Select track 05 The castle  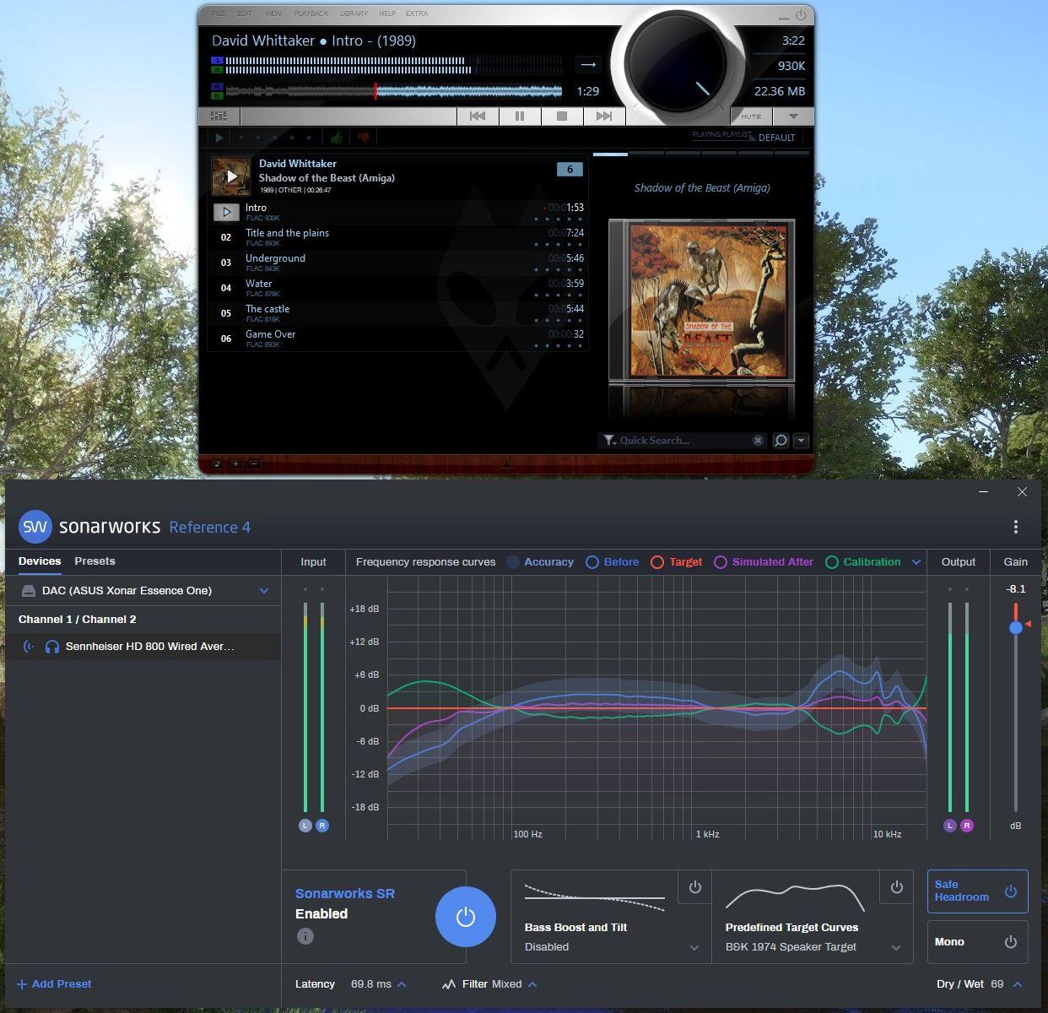pos(397,313)
